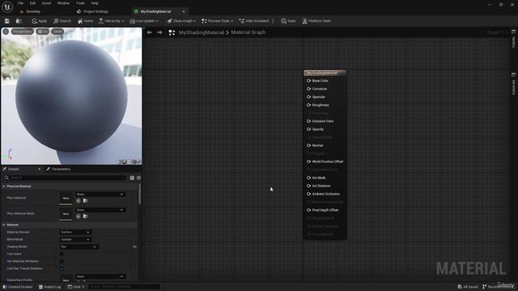Open the Hierarchy dropdown

(112, 21)
